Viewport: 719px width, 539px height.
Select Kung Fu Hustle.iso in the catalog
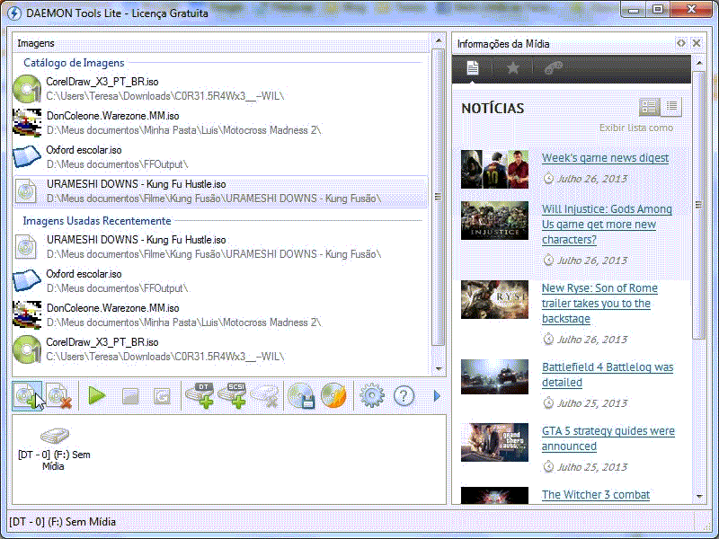[x=220, y=191]
